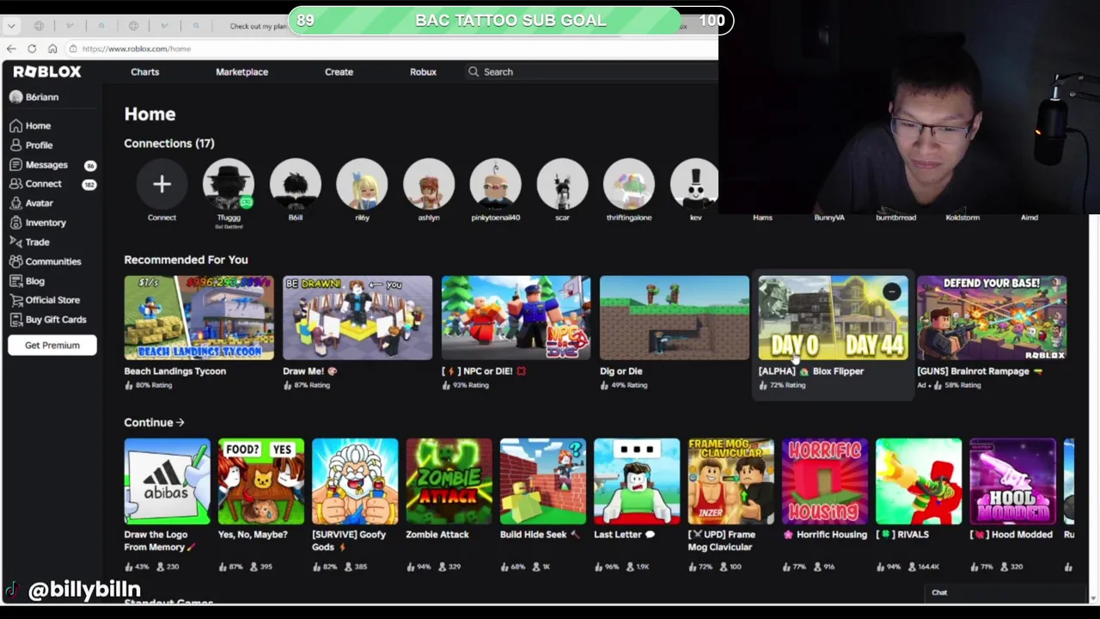Click the plus Connect button
The image size is (1100, 619).
(x=162, y=184)
